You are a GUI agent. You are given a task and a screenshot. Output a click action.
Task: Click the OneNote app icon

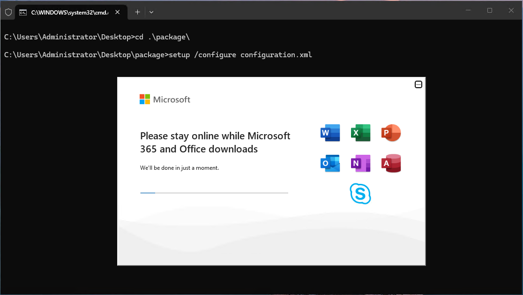360,163
